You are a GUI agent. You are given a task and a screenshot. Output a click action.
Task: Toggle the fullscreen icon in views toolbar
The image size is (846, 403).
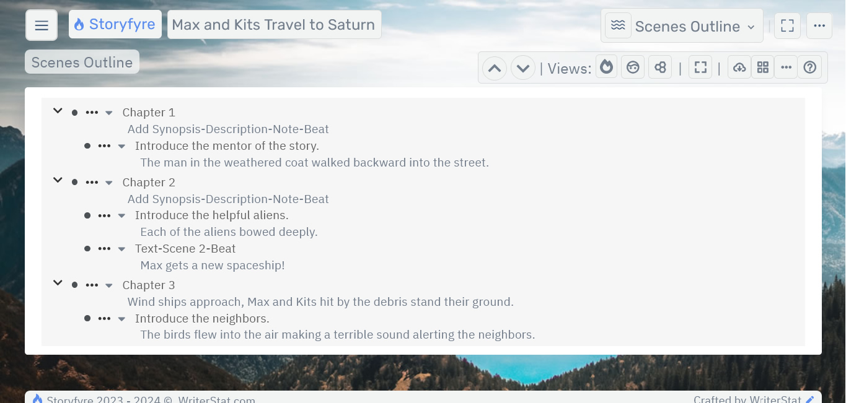point(700,67)
